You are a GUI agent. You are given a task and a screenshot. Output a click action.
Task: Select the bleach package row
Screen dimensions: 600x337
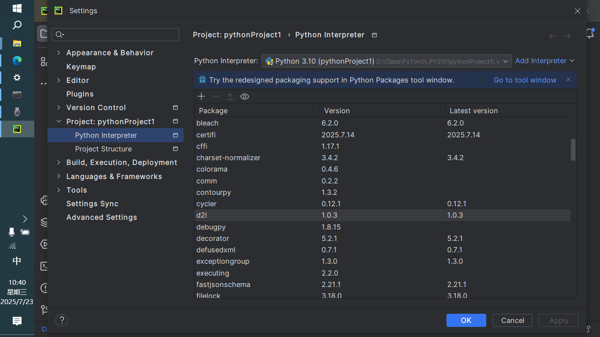point(383,123)
